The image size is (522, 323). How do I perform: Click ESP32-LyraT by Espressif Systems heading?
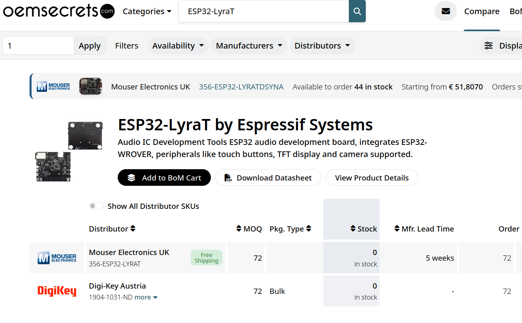pyautogui.click(x=245, y=125)
